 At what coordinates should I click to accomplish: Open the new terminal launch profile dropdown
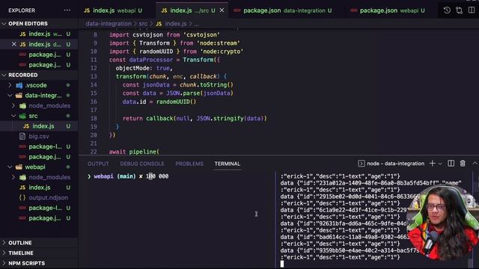point(440,164)
